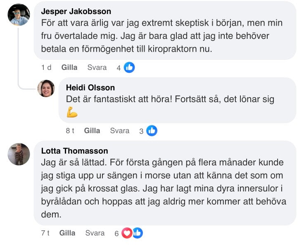Click the flexed biceps emoji in Heidi's reply
This screenshot has width=304, height=246.
(x=72, y=112)
